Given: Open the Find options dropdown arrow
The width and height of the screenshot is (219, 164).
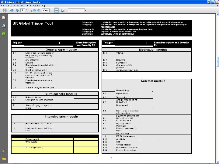Looking at the screenshot, I should point(85,10).
